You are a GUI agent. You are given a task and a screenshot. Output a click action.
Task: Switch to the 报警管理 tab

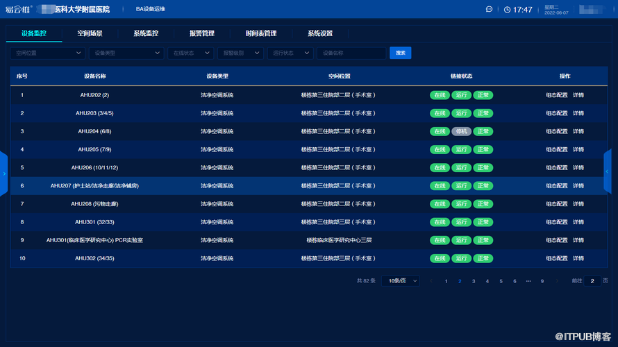(x=201, y=33)
